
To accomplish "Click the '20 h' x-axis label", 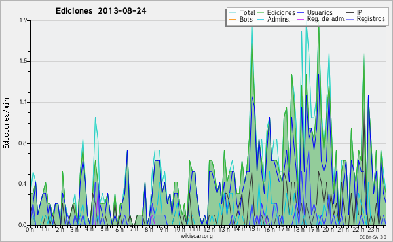I will click(328, 230).
